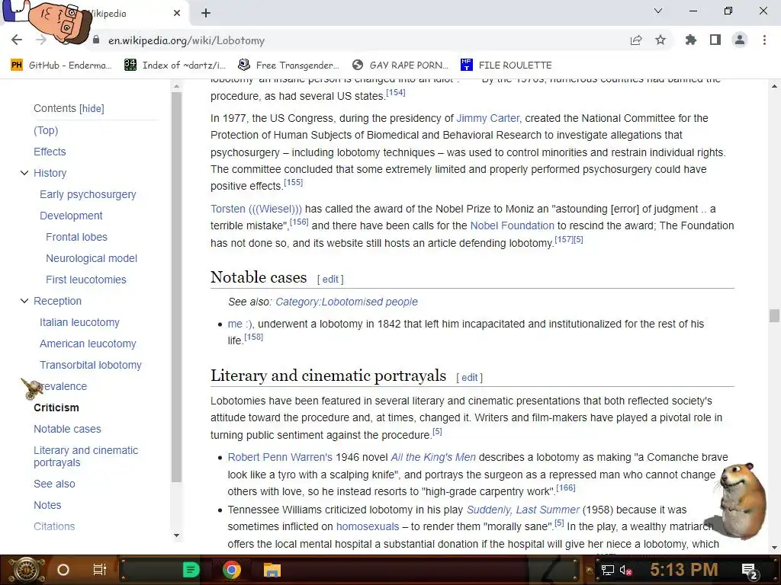Viewport: 781px width, 585px height.
Task: Go to Italian leucotomy section
Action: pos(79,323)
